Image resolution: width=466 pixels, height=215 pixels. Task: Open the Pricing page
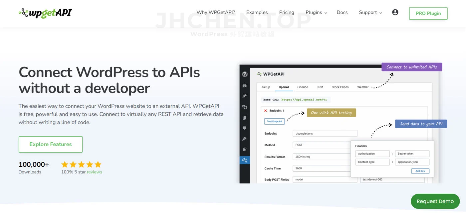[x=287, y=12]
